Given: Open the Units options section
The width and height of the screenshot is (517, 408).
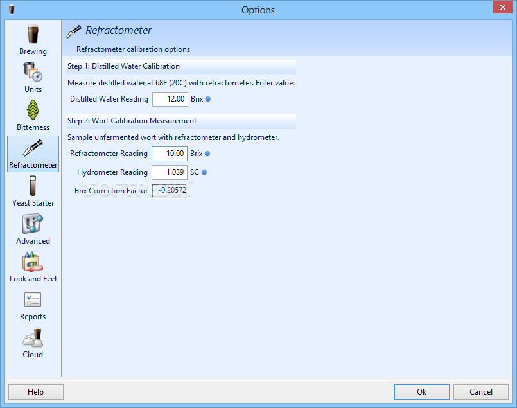Looking at the screenshot, I should pyautogui.click(x=33, y=78).
